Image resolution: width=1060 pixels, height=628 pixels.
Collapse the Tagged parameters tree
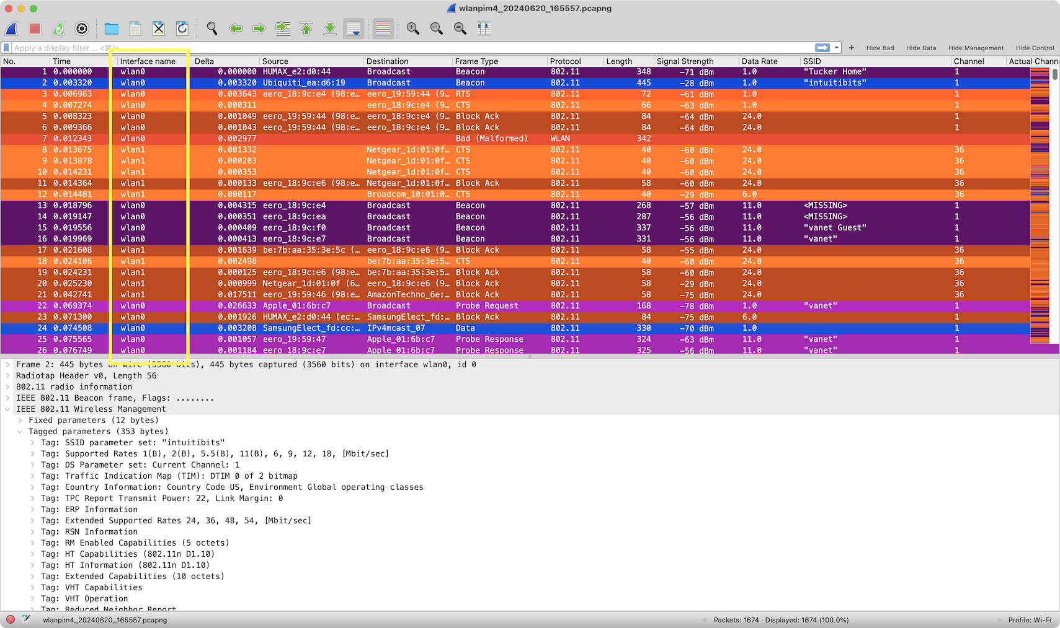coord(19,431)
